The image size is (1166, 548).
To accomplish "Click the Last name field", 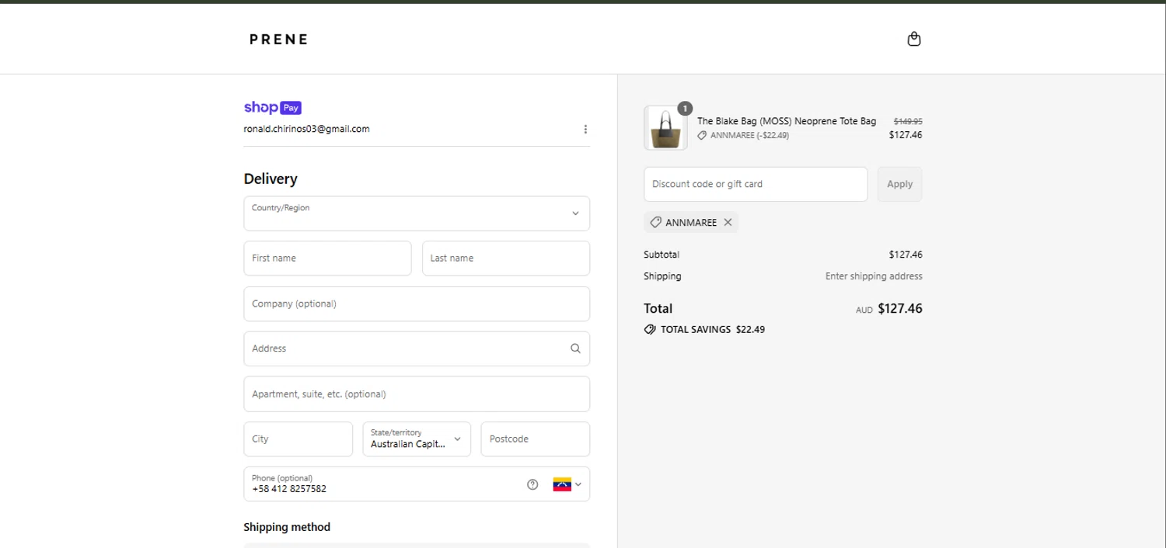I will pyautogui.click(x=506, y=258).
